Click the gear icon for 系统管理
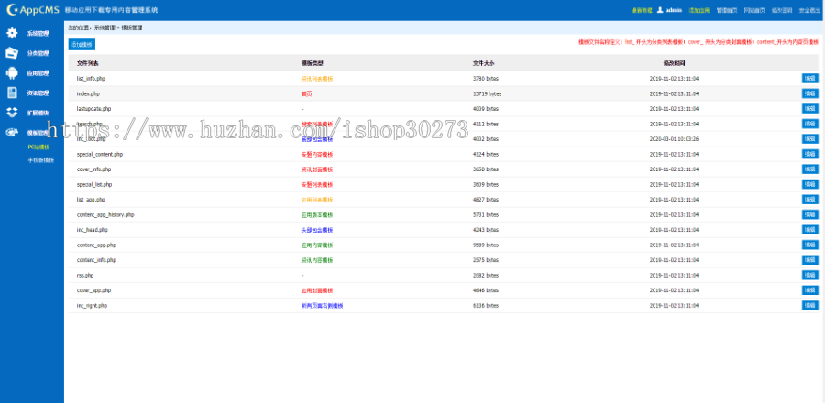 [x=12, y=33]
